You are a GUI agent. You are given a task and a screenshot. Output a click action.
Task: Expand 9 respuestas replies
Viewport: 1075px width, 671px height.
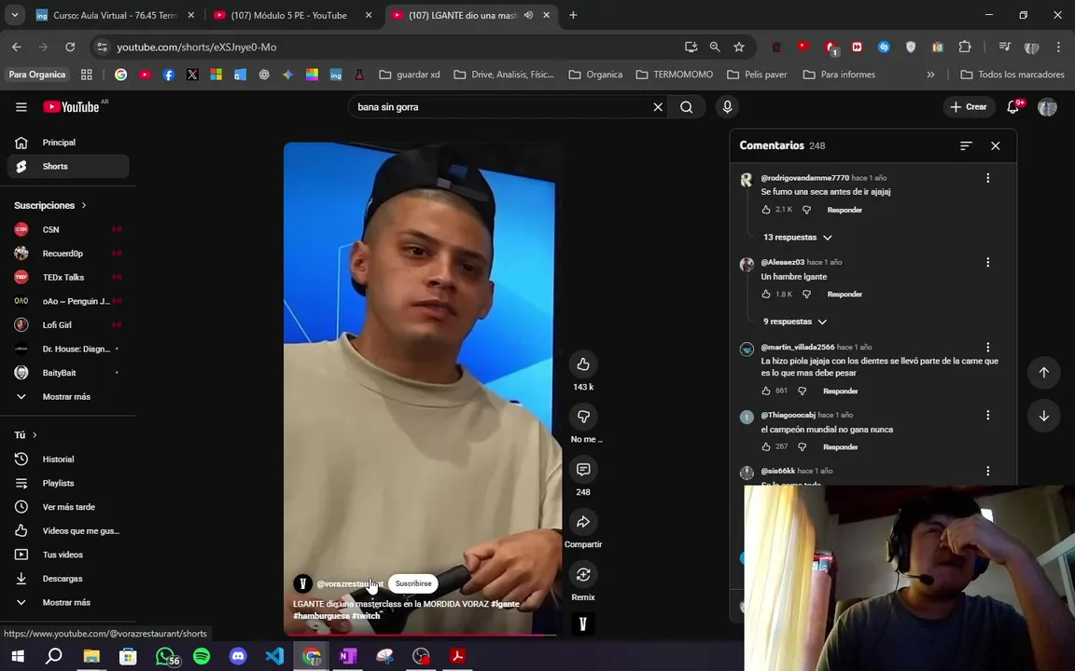coord(795,322)
